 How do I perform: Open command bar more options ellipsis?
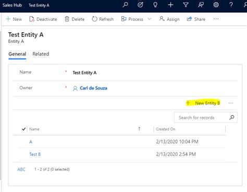[216, 19]
